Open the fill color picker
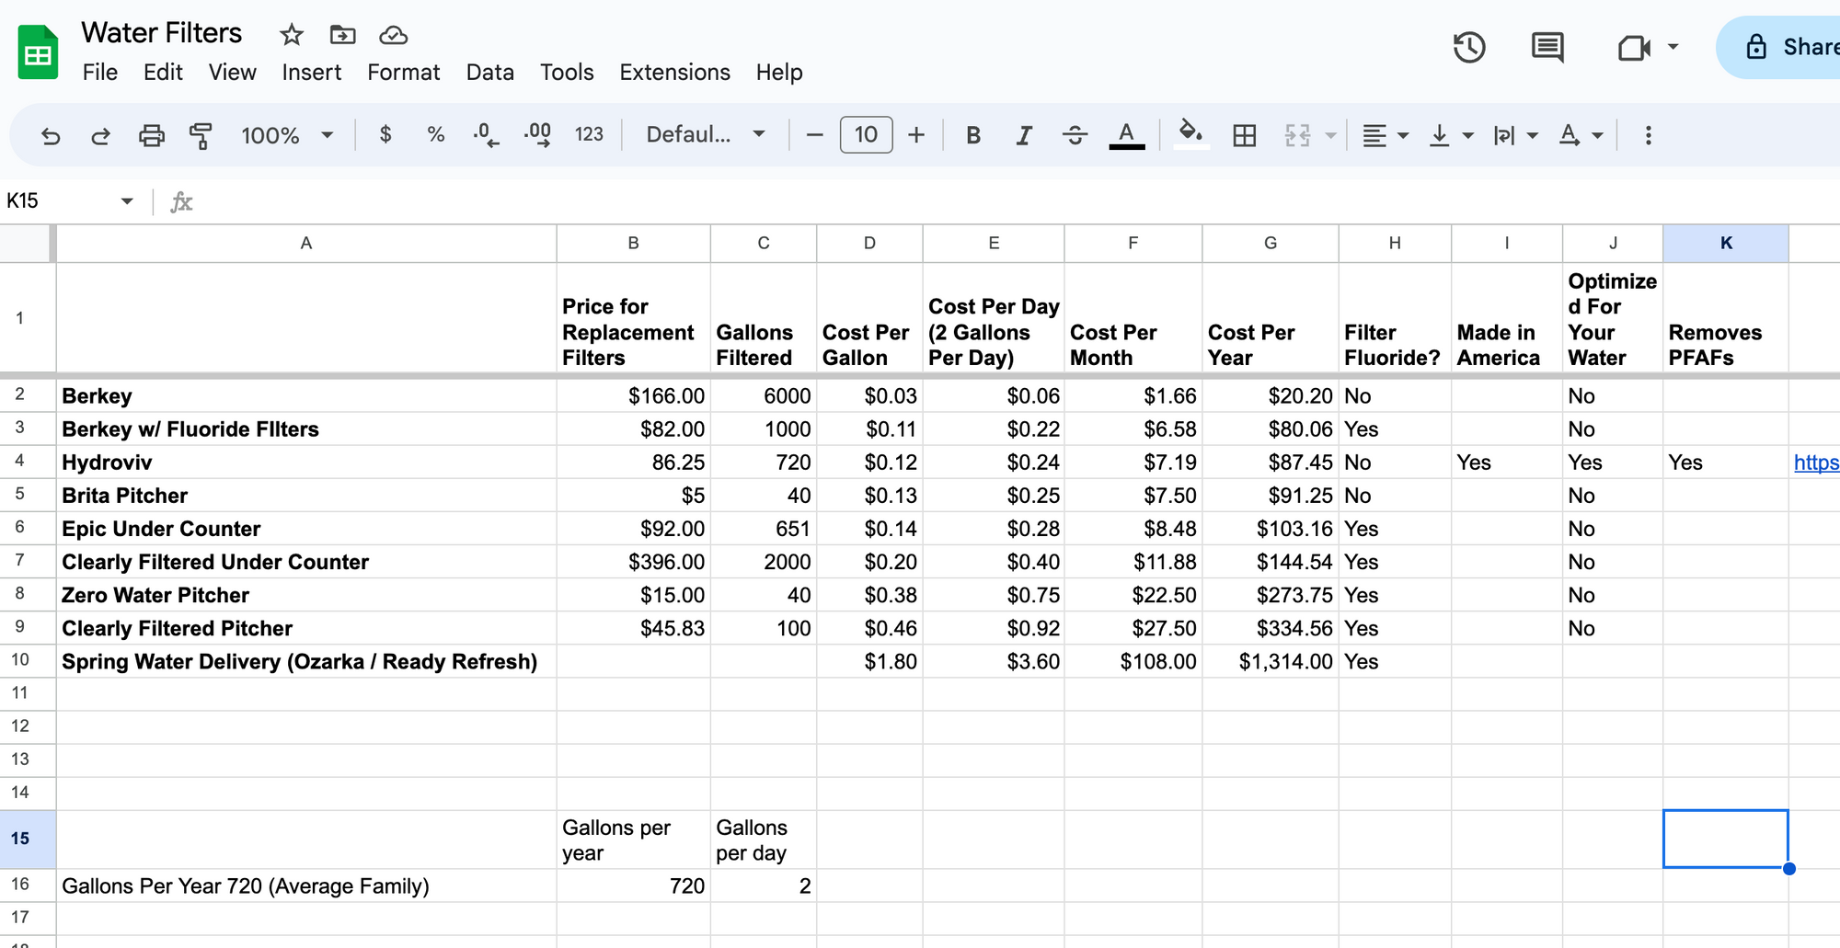1840x948 pixels. [x=1190, y=135]
